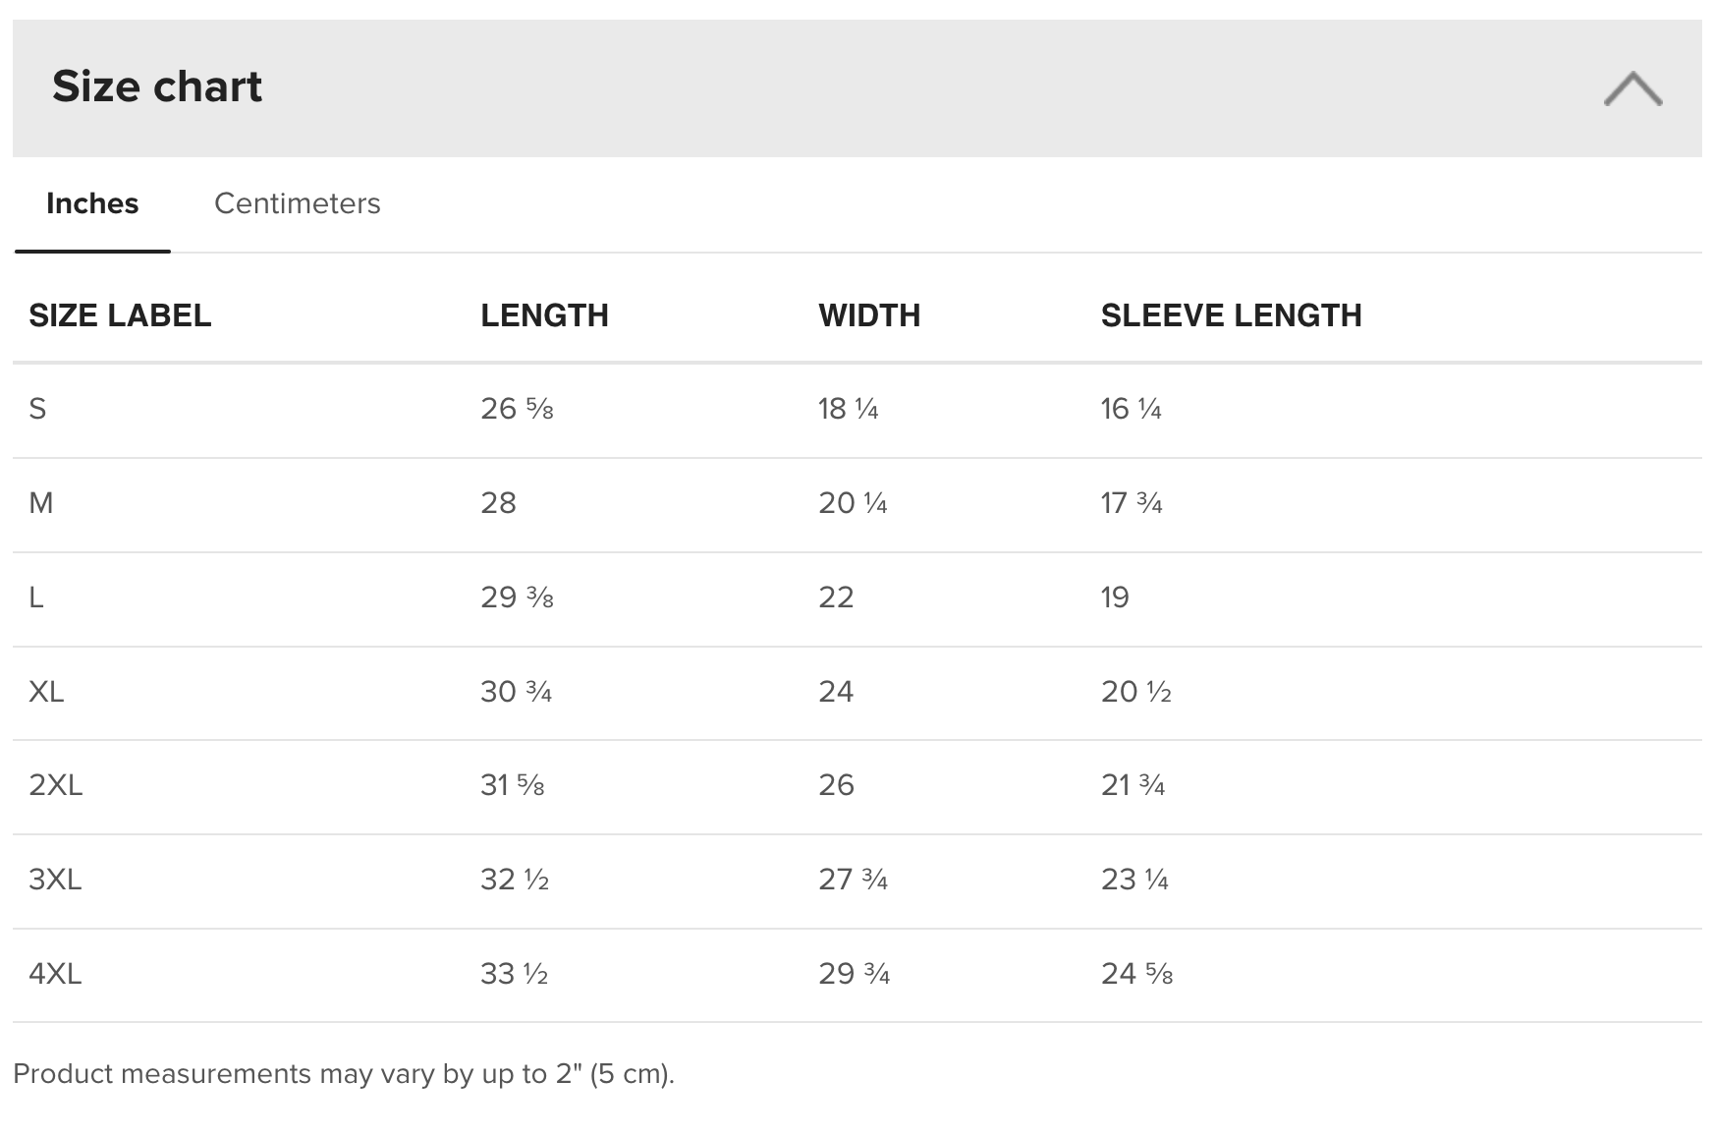Click the WIDTH column header
1713x1138 pixels.
click(x=869, y=315)
